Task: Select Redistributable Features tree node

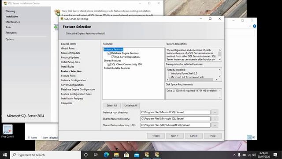Action: coord(117,68)
